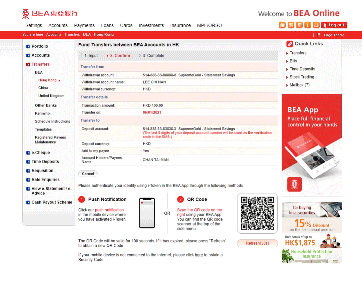Expand the Rate Enquiries sidebar section

point(28,180)
